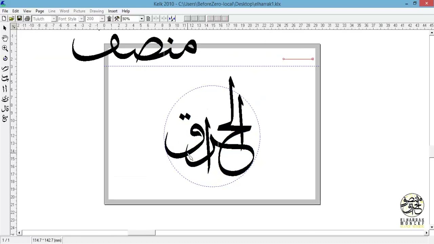The image size is (434, 244).
Task: Click the page properties icon next to zoom
Action: coord(148,19)
